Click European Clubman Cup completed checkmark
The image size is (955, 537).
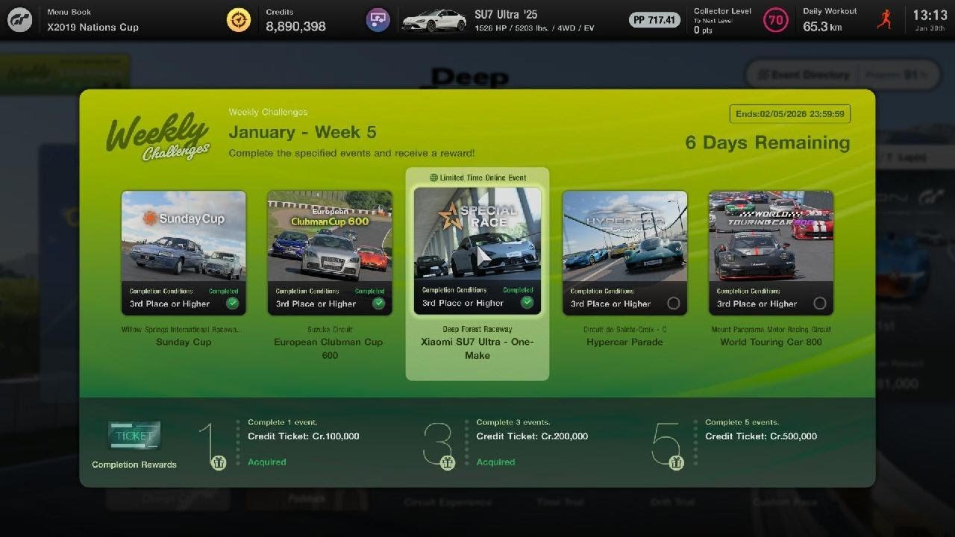click(x=378, y=303)
